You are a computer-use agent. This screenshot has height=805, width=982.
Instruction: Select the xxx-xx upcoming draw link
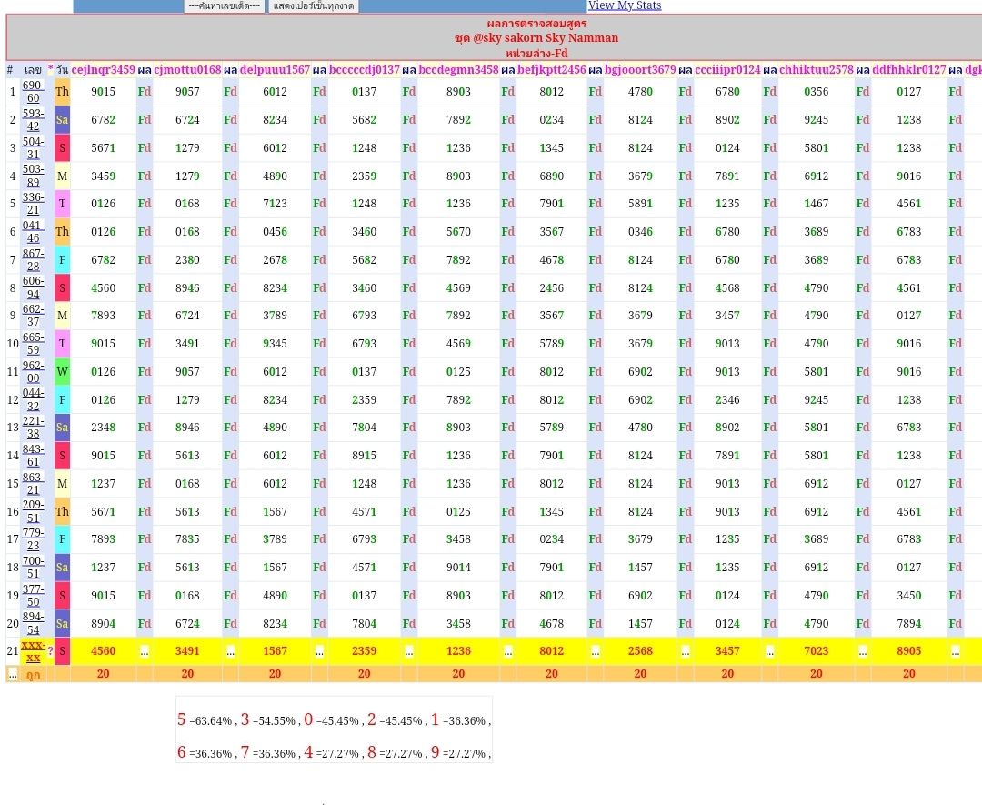tap(33, 650)
